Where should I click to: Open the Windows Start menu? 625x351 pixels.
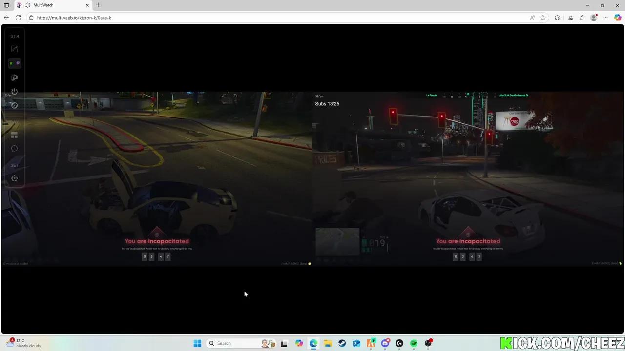[197, 343]
